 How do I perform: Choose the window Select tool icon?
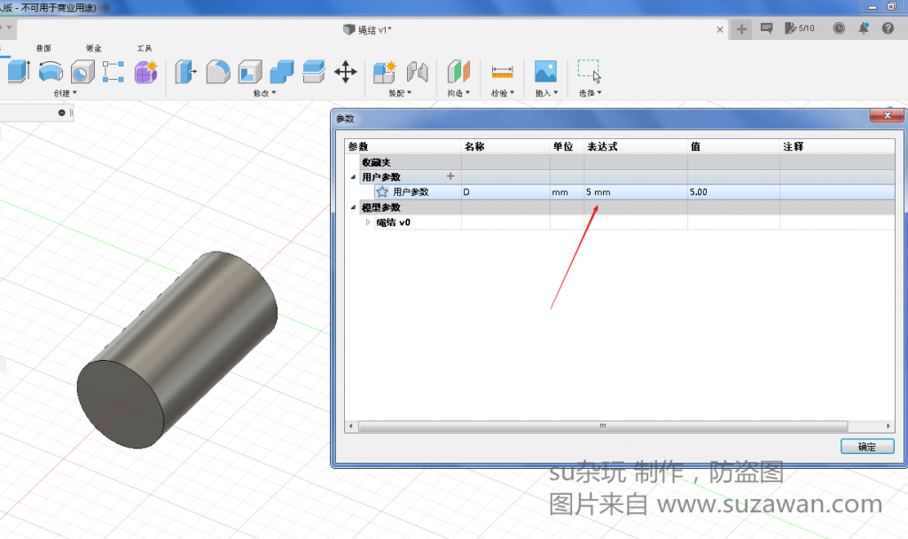[590, 72]
